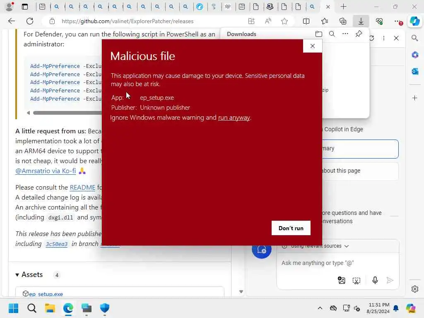Screen dimensions: 424x318
Task: Open Edge Settings and more menu
Action: (397, 21)
